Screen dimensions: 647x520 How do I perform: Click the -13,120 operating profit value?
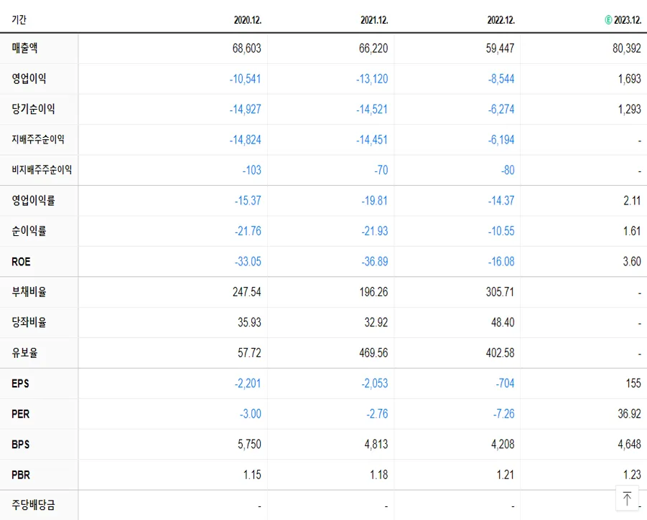click(x=372, y=79)
